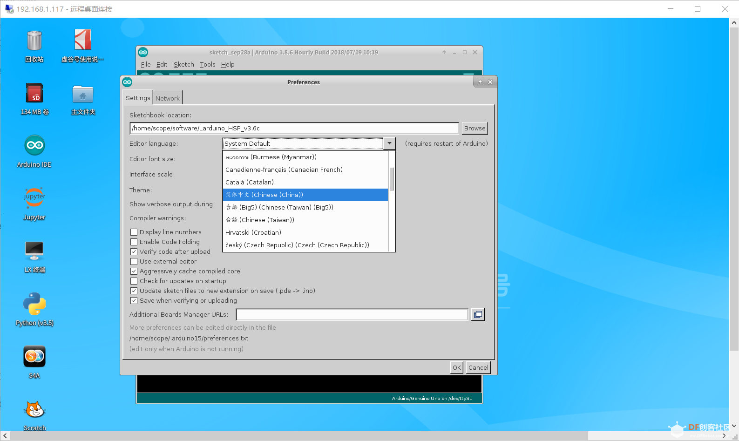Enable Display line numbers checkbox
This screenshot has height=441, width=739.
tap(134, 232)
